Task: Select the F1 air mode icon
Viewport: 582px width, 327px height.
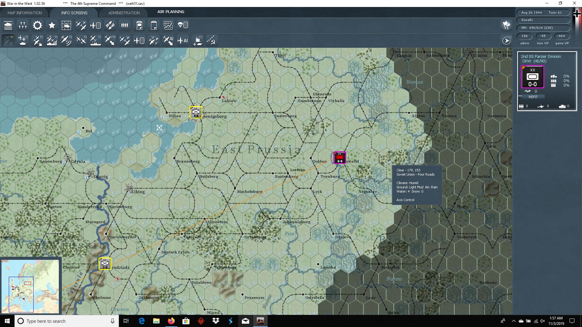Action: (x=8, y=41)
